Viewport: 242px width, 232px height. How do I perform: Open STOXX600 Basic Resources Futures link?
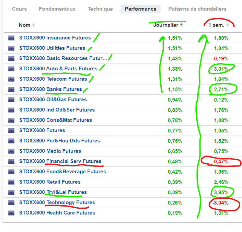click(x=63, y=58)
